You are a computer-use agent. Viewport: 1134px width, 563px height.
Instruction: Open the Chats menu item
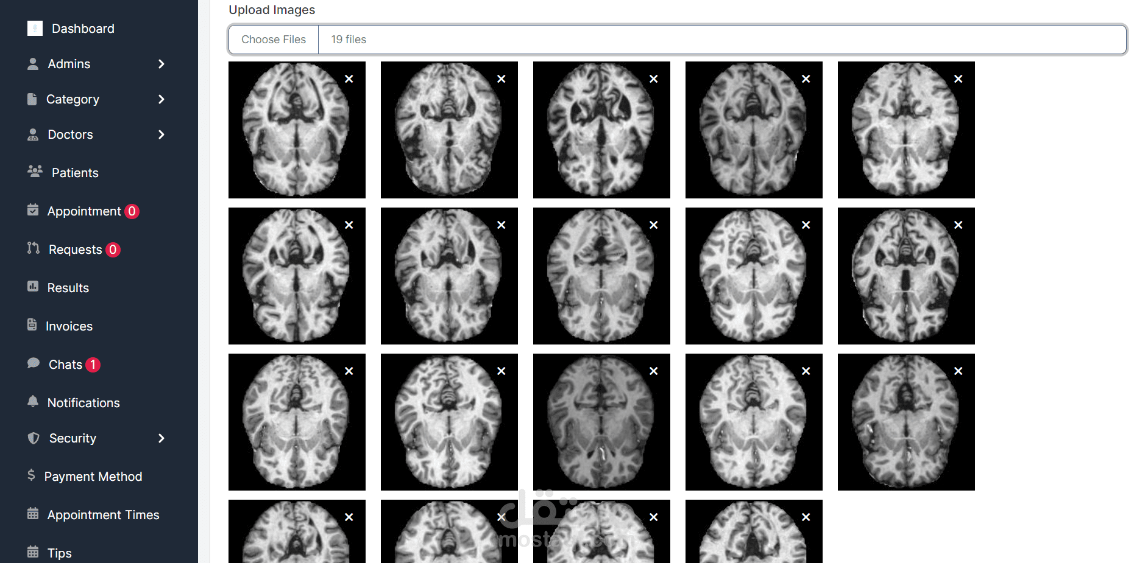[x=65, y=365]
